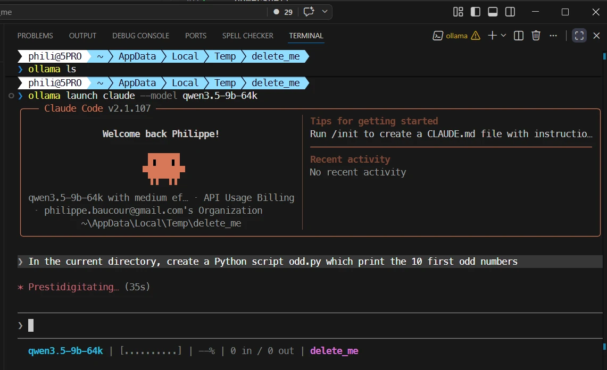Screen dimensions: 607x370
Task: Click the ollama terminal warning icon
Action: coord(476,36)
